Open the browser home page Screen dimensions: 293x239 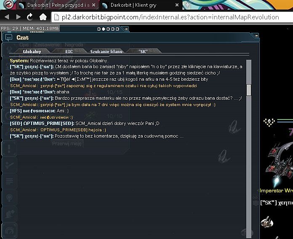coord(43,17)
